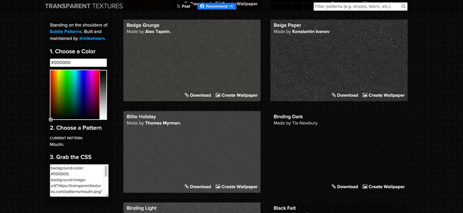
Task: Create Wallpaper from Billie Holiday
Action: 239,187
